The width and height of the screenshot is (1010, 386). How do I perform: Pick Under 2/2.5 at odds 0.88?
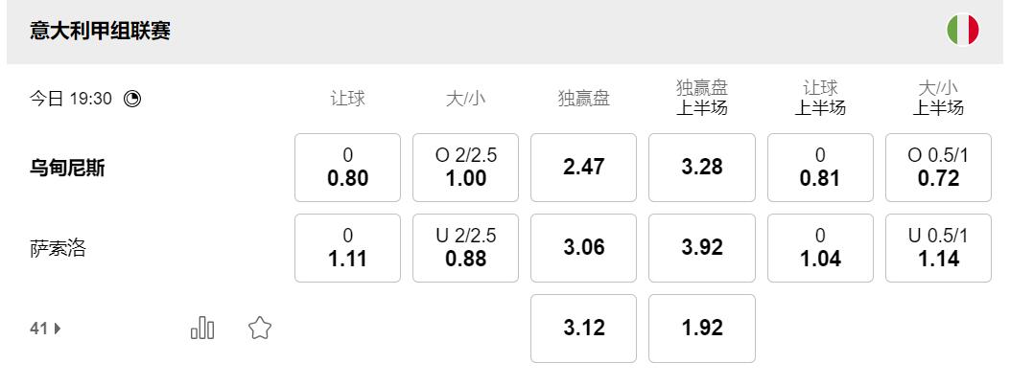click(x=465, y=248)
